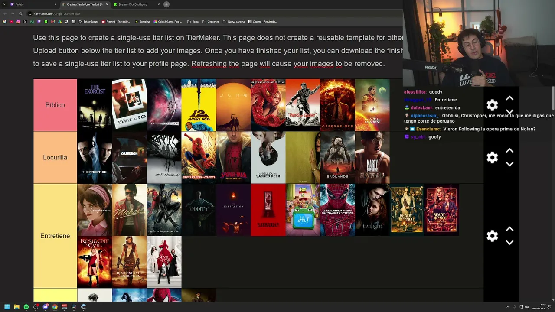
Task: Open Spotify from the taskbar
Action: [26, 307]
